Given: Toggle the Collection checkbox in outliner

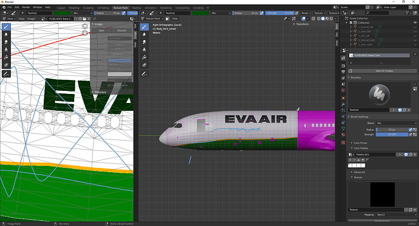Looking at the screenshot, I should (351, 22).
